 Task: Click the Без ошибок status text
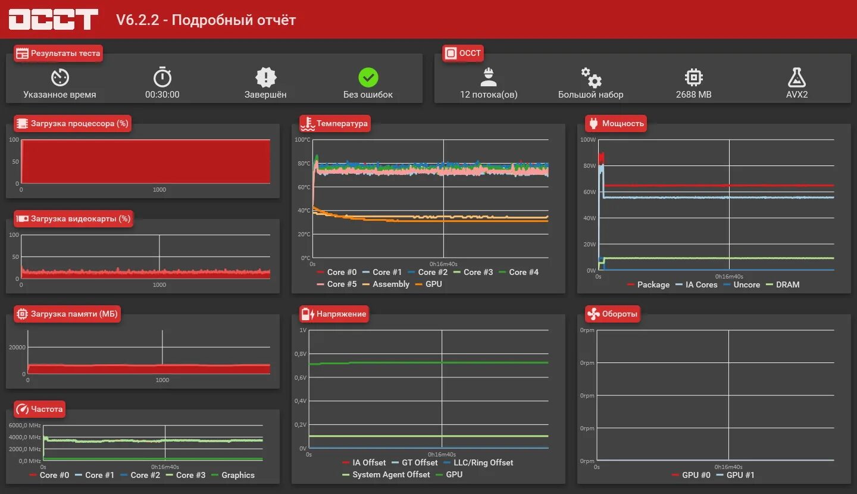click(x=368, y=95)
